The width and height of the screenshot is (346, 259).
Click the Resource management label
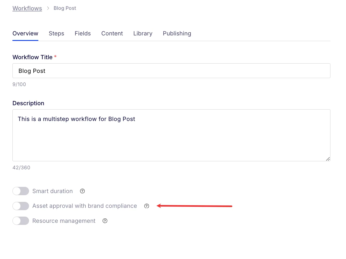point(64,221)
